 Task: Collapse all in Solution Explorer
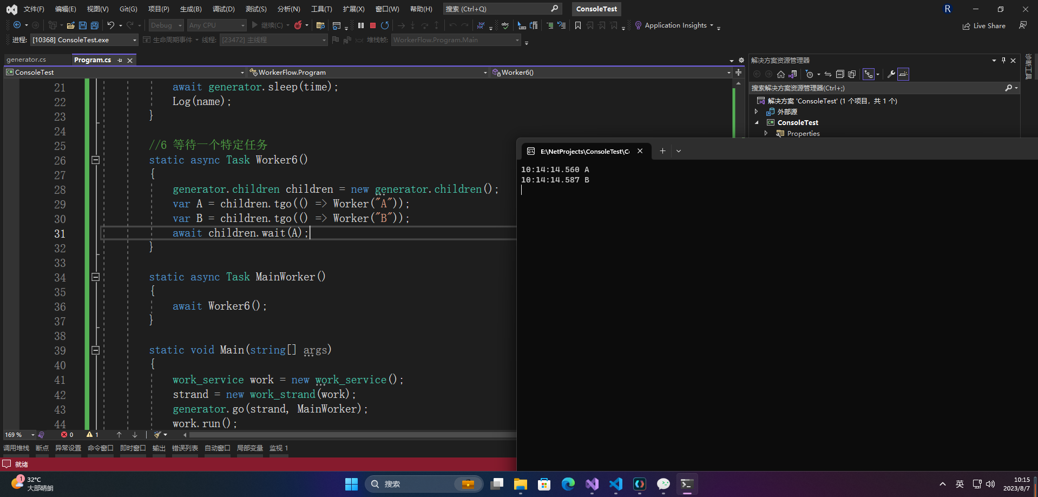point(840,74)
